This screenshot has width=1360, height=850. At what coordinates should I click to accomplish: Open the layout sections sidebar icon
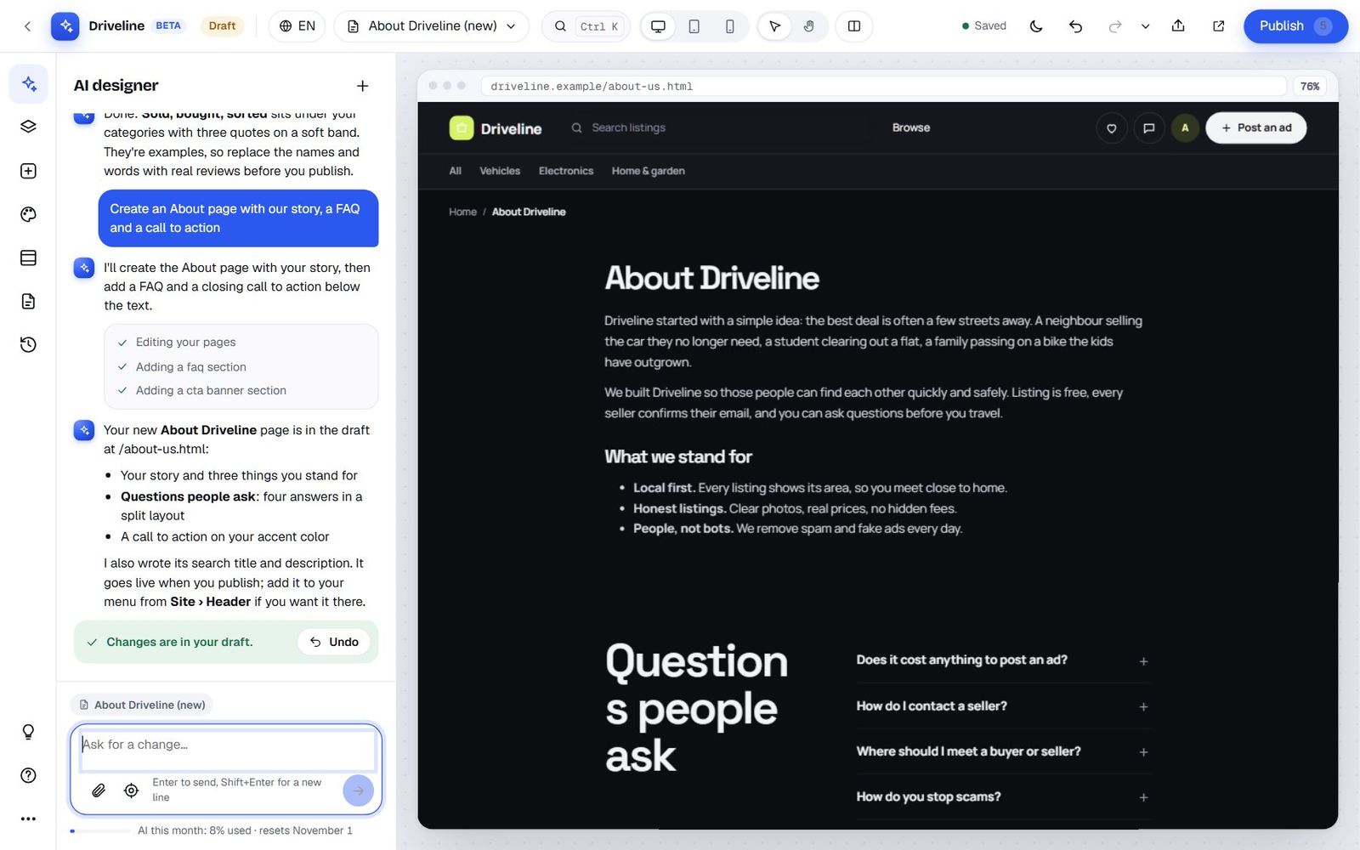point(28,258)
